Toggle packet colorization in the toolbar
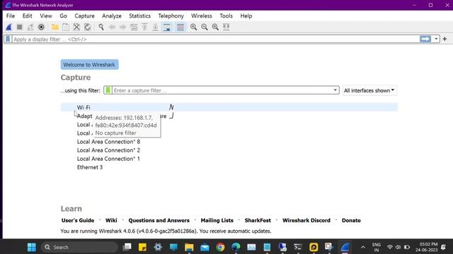Screen dimensions: 453x254 click(x=180, y=27)
